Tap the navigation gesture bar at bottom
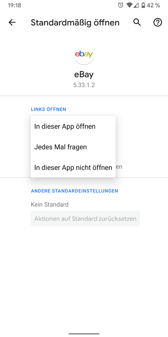168x337 pixels. 84,334
